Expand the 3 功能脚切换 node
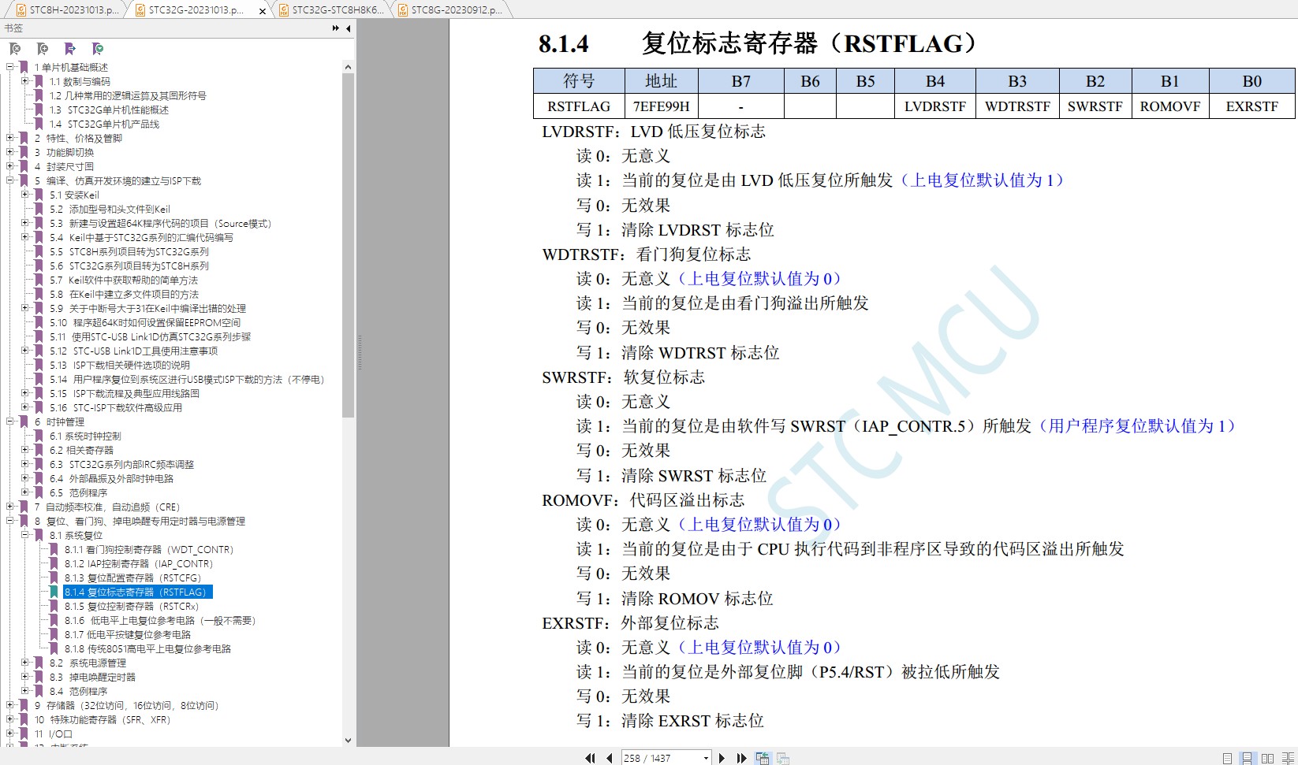Screen dimensions: 1298x765 10,152
